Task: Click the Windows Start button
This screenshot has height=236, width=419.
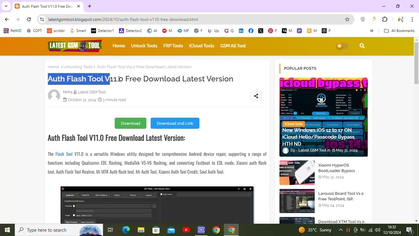Action: coord(7,230)
